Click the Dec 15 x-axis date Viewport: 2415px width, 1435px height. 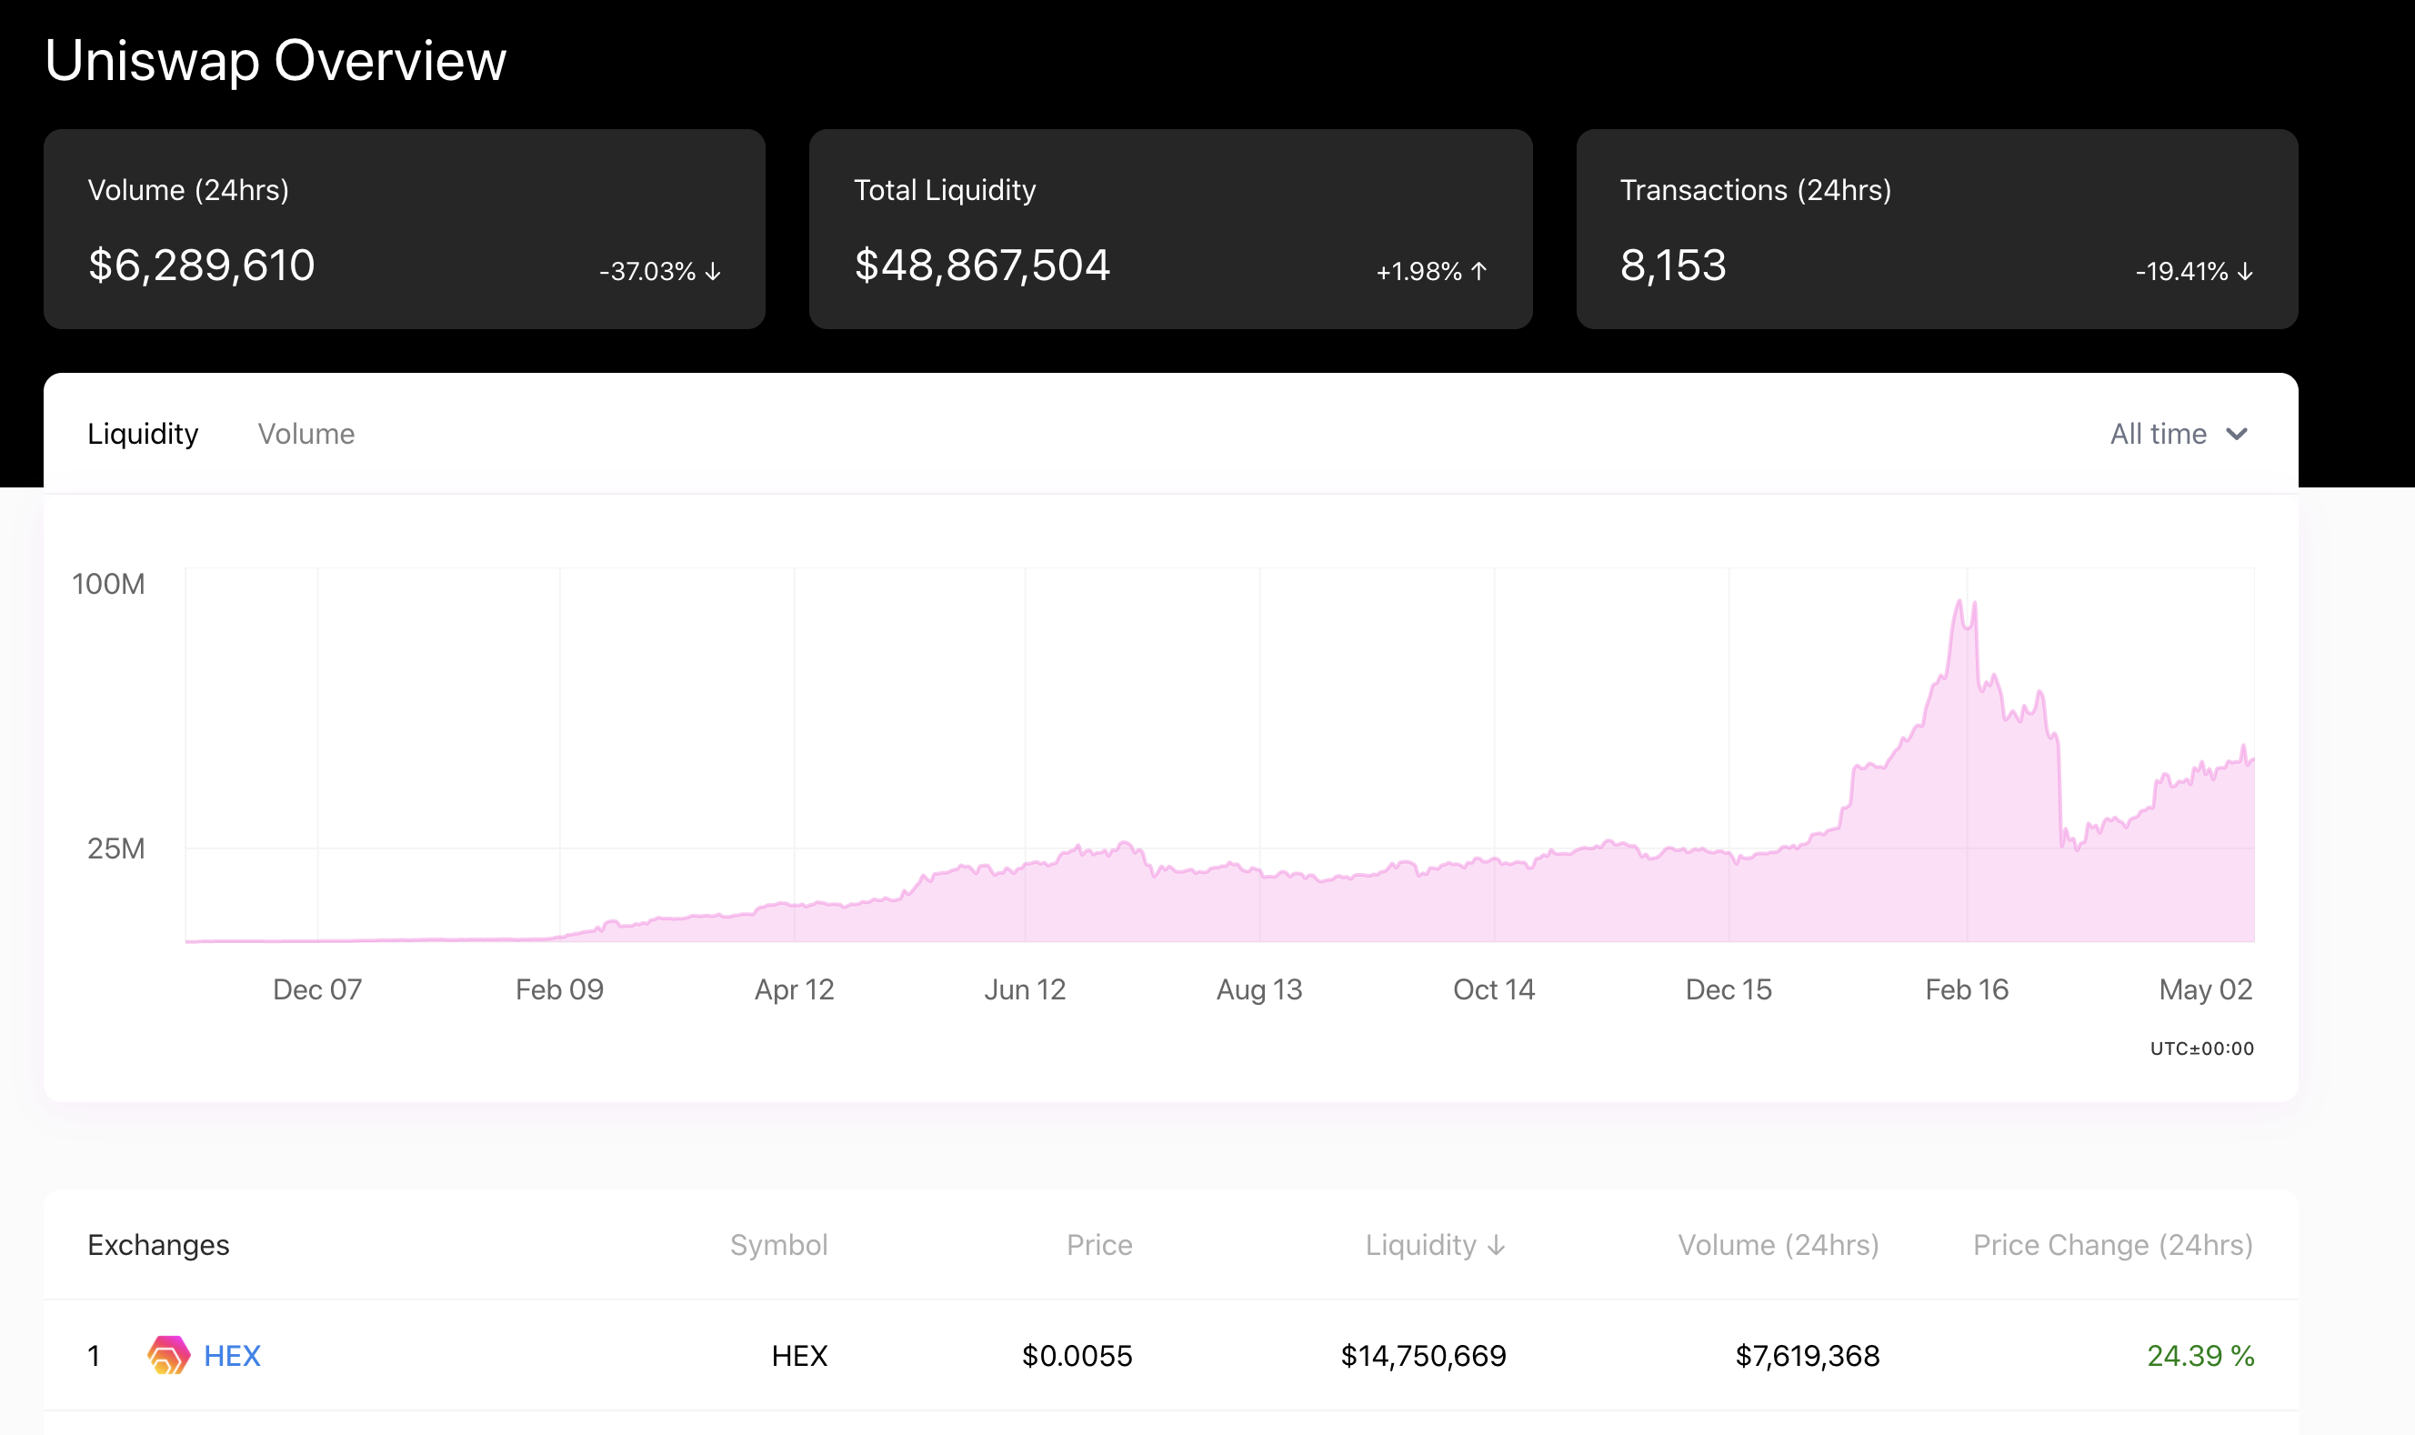pyautogui.click(x=1729, y=990)
